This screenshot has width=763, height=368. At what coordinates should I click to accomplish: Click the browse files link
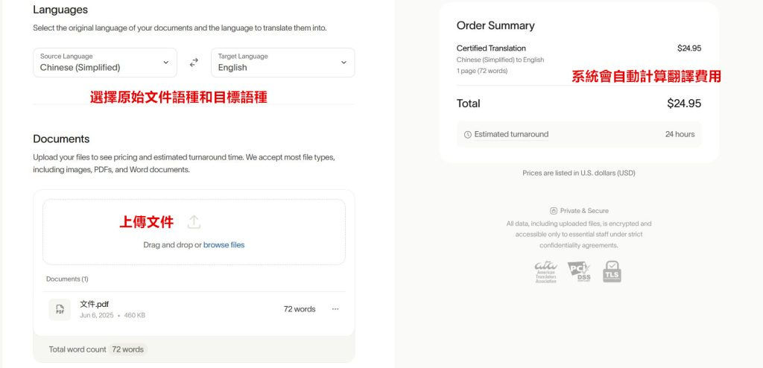(x=224, y=245)
